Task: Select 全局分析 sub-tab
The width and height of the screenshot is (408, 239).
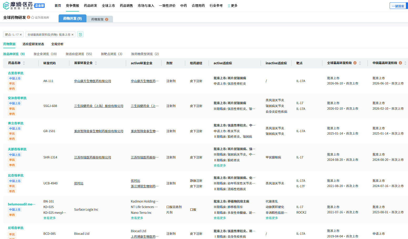Action: tap(57, 44)
